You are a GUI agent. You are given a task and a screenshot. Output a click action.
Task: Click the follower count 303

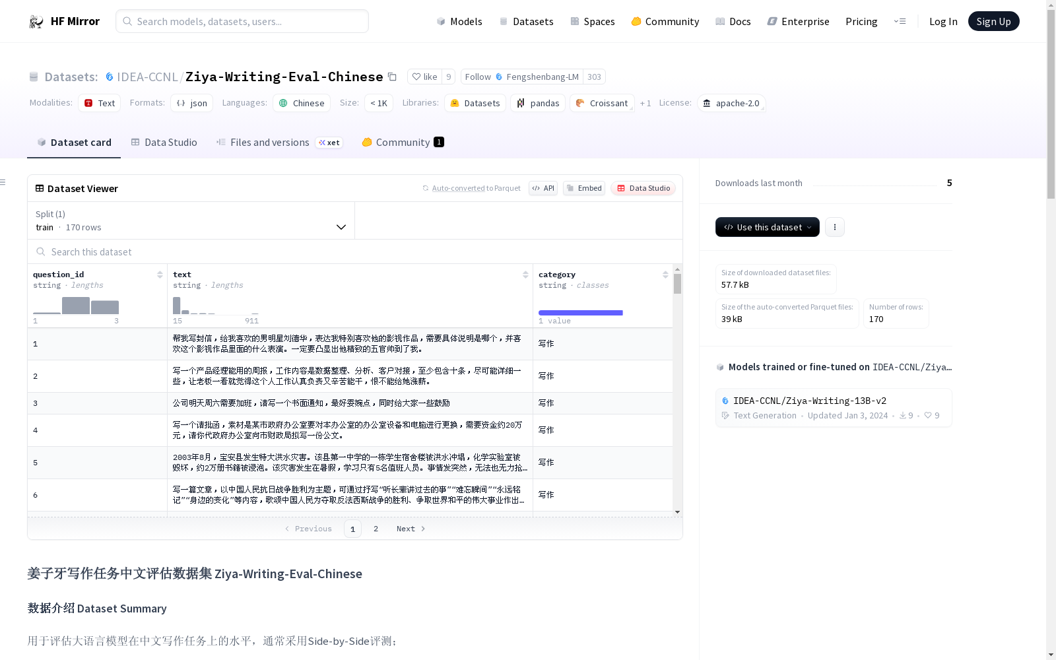tap(594, 77)
